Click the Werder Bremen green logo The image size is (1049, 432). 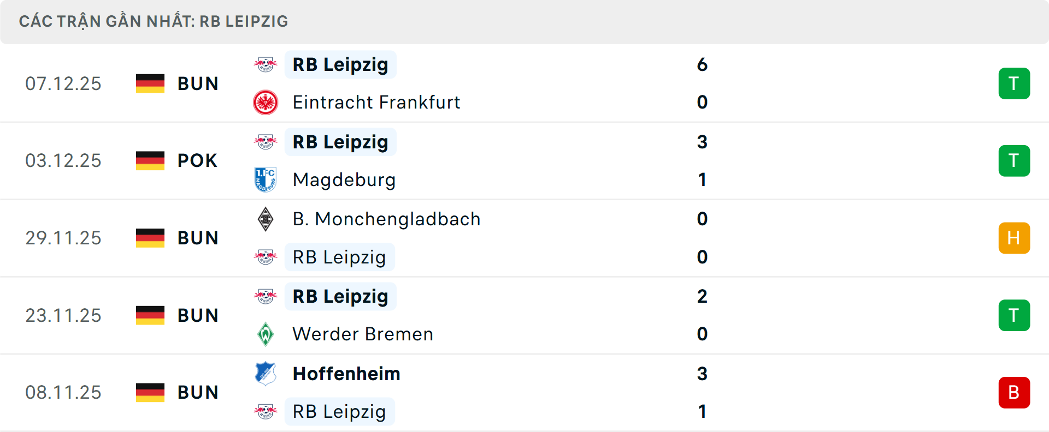tap(267, 334)
